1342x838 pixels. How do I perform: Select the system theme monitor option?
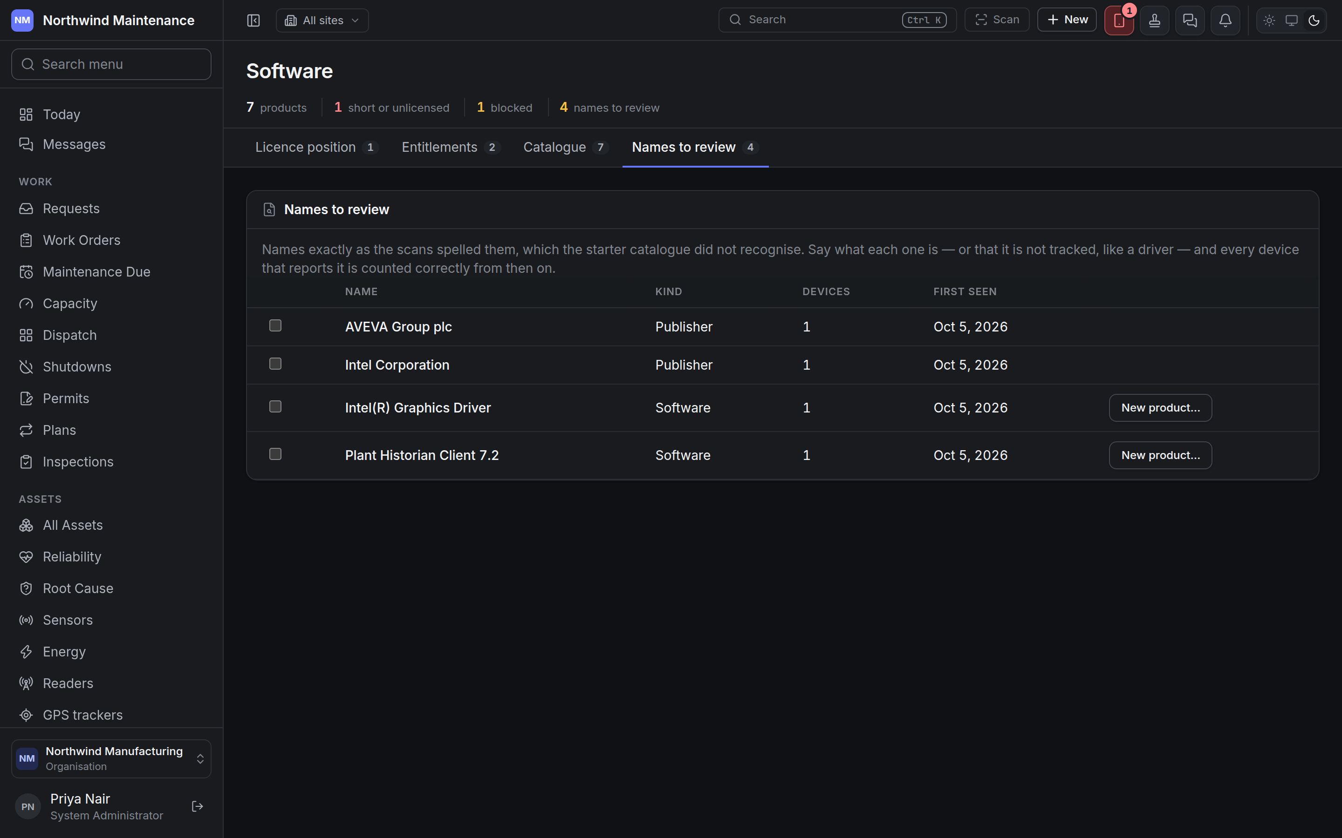tap(1292, 20)
